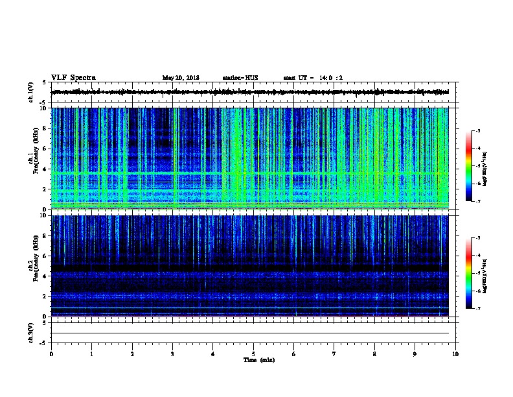
Task: Click the 4 kHz tick on ch.2 frequency axis
Action: [x=45, y=276]
